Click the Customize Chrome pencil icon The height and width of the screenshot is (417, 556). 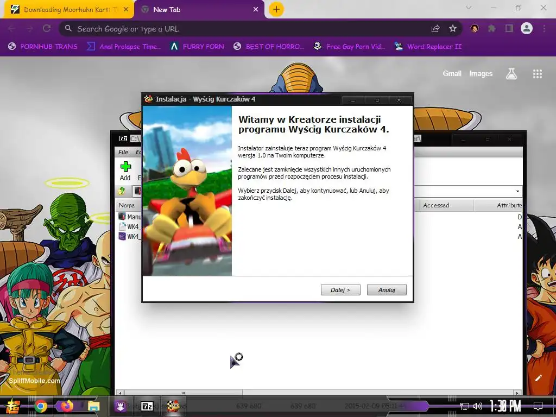tap(538, 378)
